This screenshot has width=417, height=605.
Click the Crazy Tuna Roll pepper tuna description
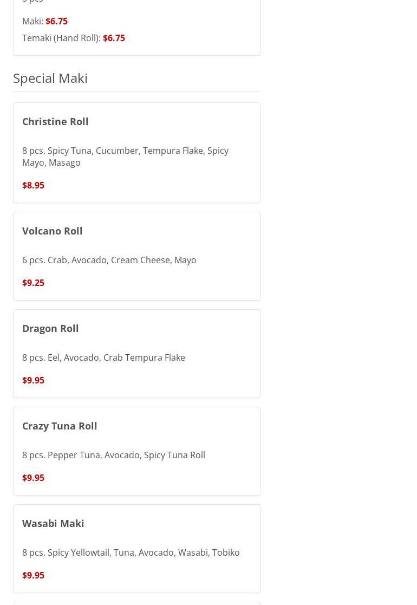(113, 455)
